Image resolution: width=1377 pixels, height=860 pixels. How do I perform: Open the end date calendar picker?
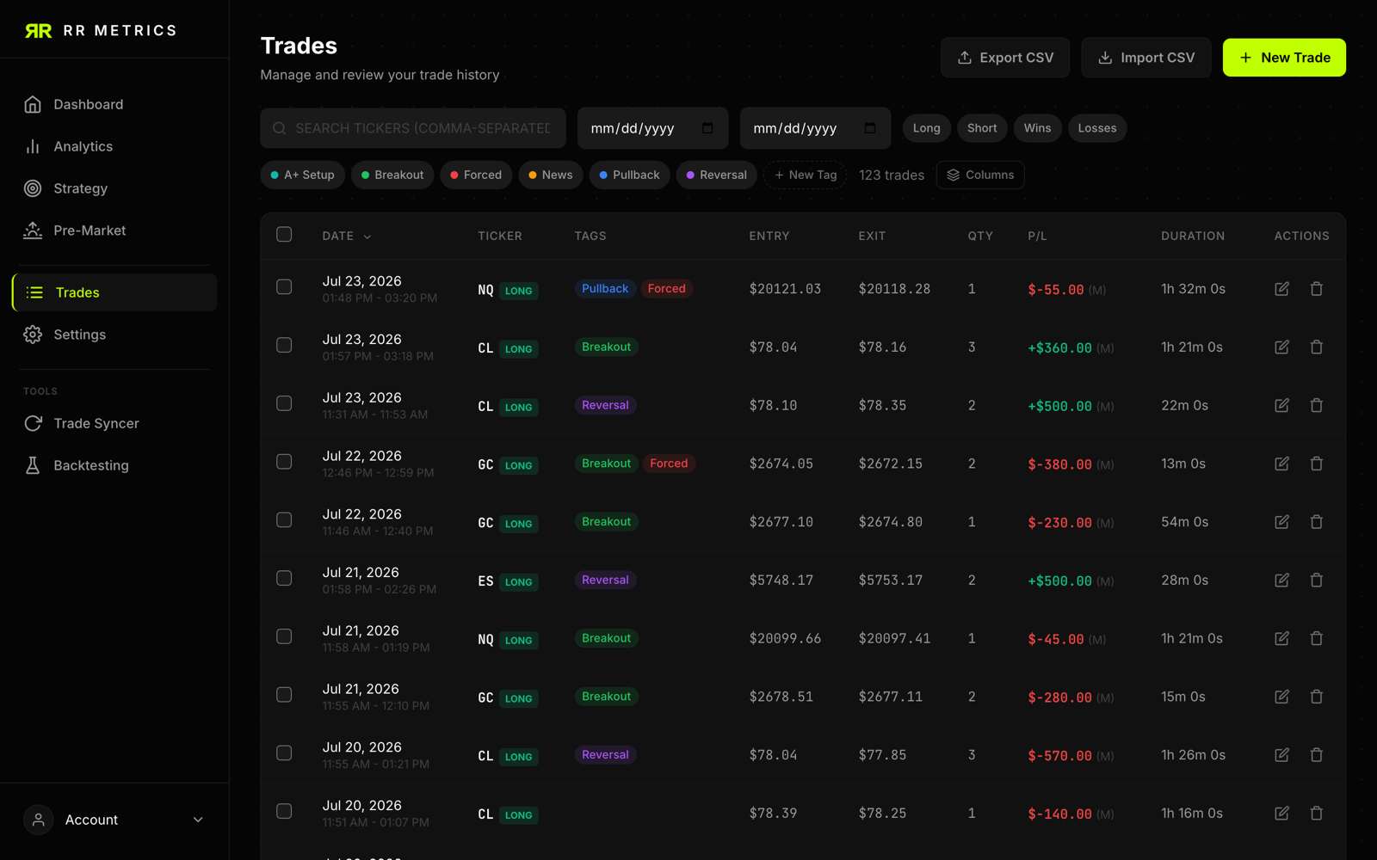click(x=870, y=128)
